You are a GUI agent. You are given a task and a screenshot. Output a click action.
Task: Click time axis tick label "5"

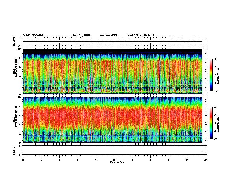click(x=114, y=159)
